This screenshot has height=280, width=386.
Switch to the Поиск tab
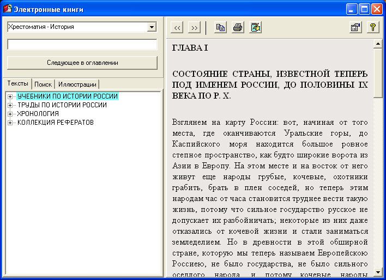click(x=43, y=84)
